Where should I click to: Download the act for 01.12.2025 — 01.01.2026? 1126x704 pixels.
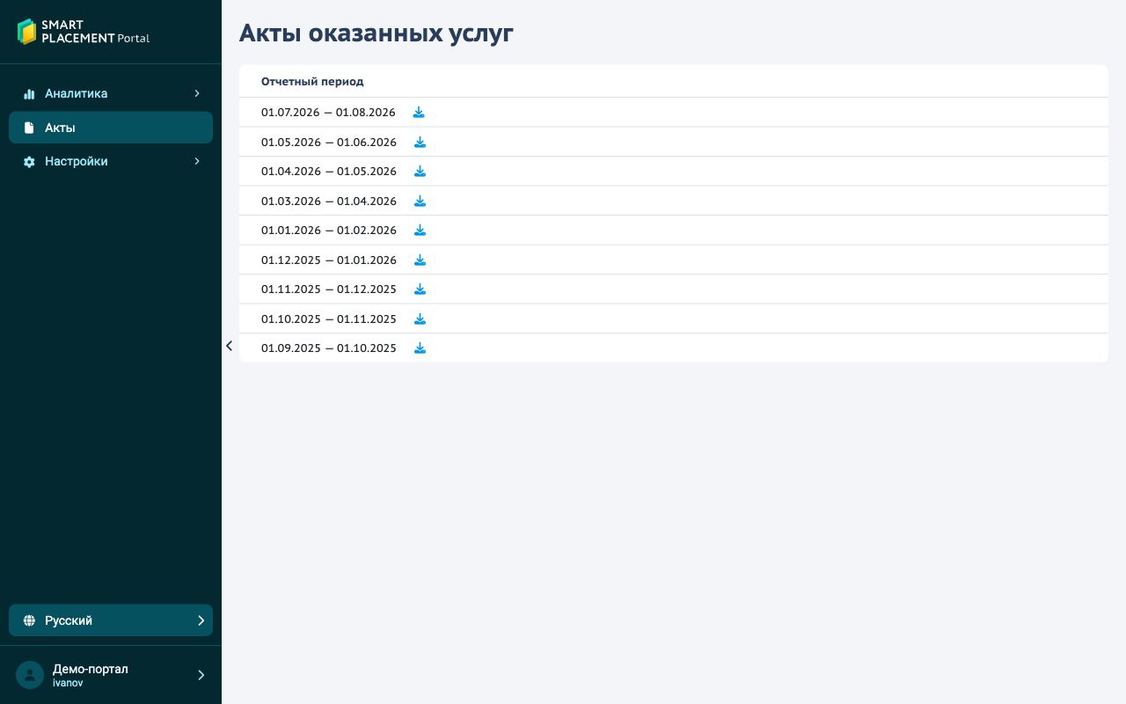[x=420, y=260]
